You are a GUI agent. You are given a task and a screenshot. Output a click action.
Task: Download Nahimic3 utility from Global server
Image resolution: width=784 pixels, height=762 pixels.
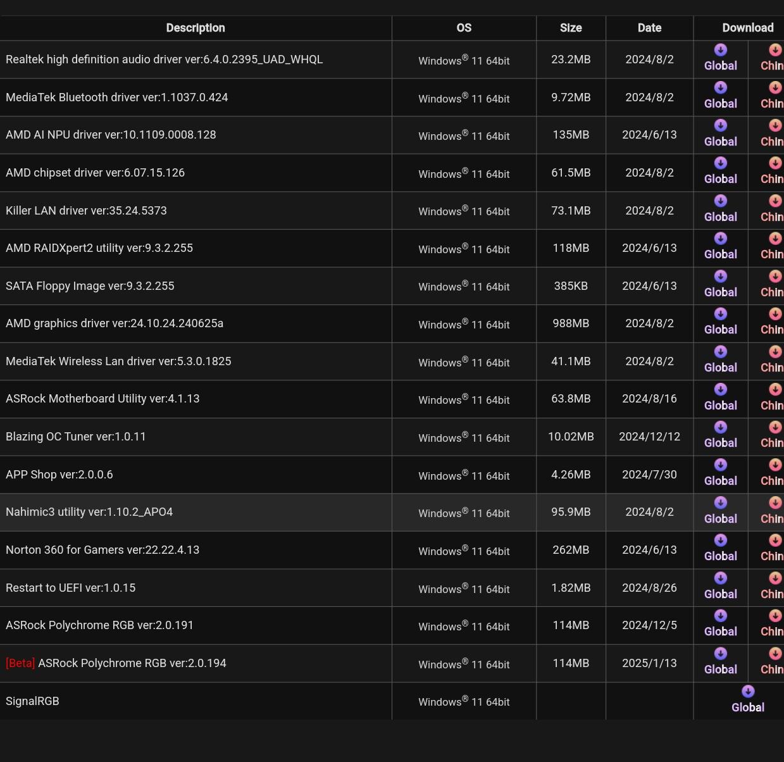pos(720,511)
